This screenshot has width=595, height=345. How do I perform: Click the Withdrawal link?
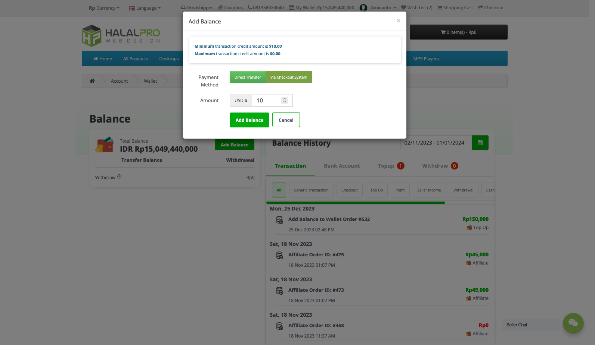click(240, 160)
